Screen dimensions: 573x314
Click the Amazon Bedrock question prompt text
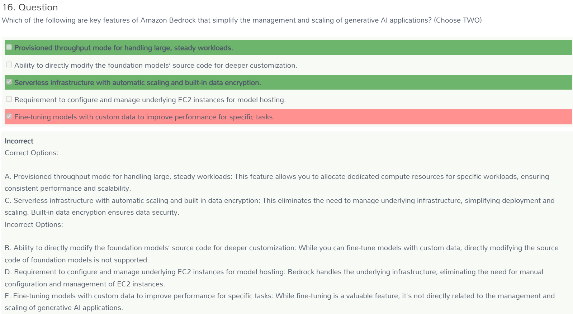pos(242,20)
